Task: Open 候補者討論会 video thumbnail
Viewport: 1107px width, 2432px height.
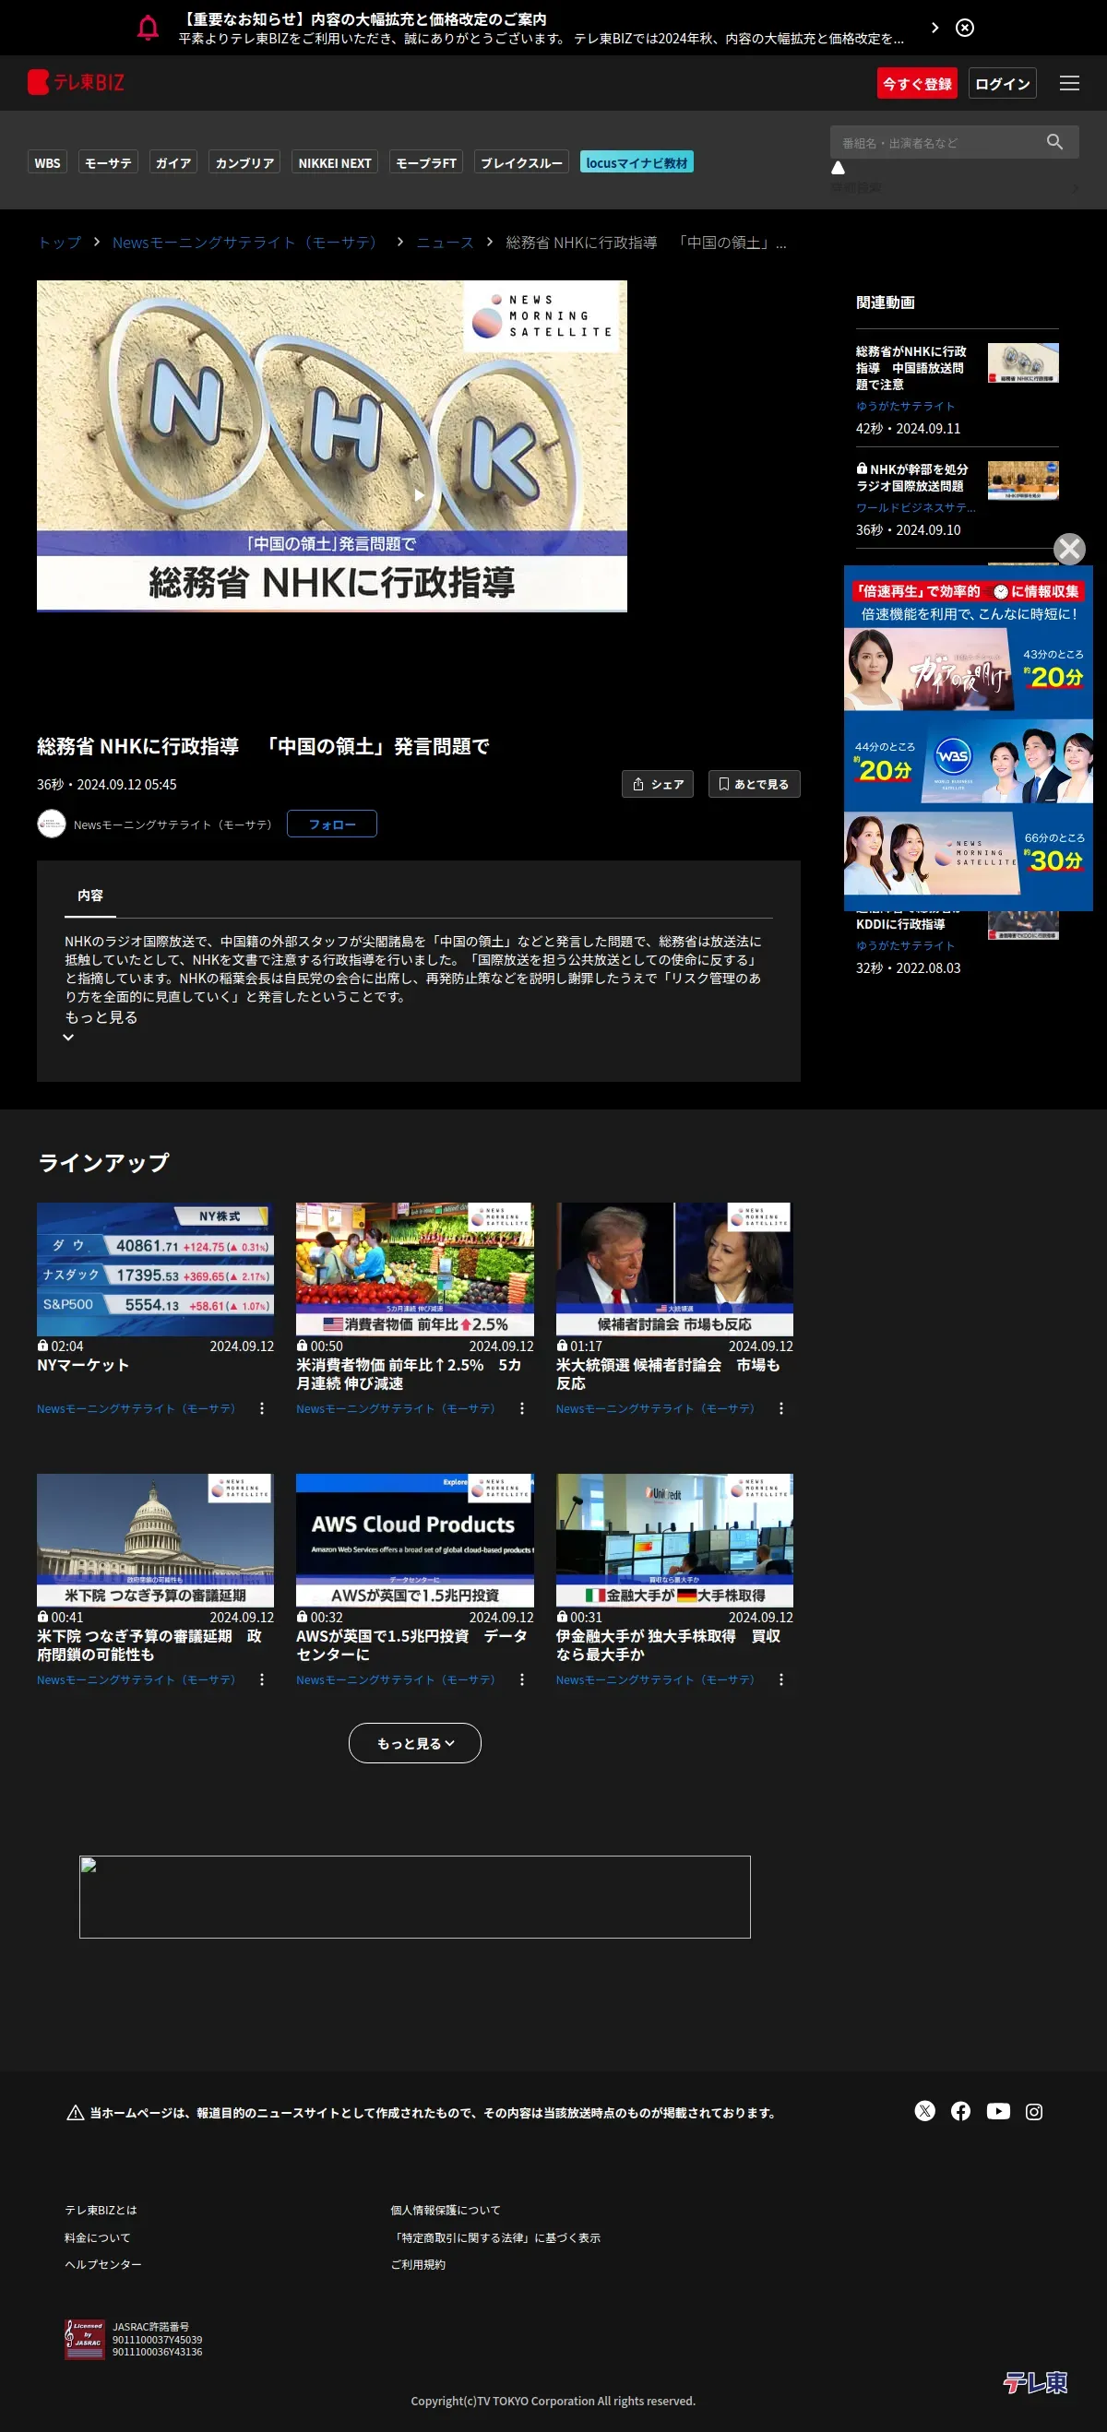Action: (674, 1268)
